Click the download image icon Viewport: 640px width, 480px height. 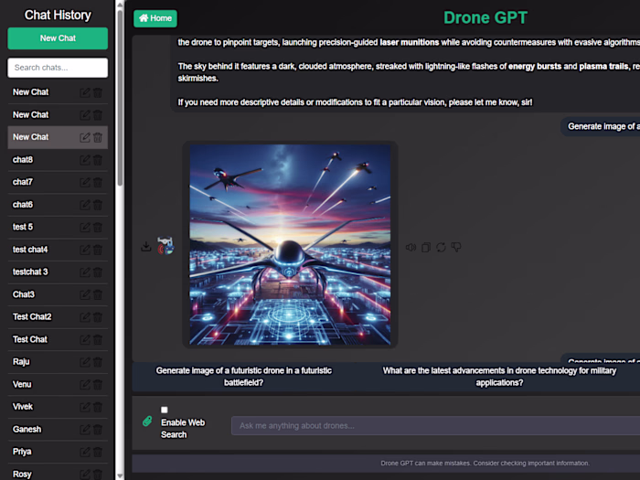[145, 246]
